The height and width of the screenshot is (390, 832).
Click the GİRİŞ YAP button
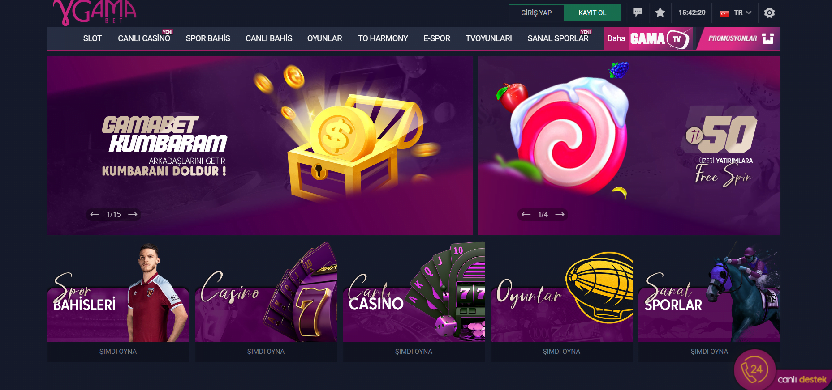pos(536,13)
